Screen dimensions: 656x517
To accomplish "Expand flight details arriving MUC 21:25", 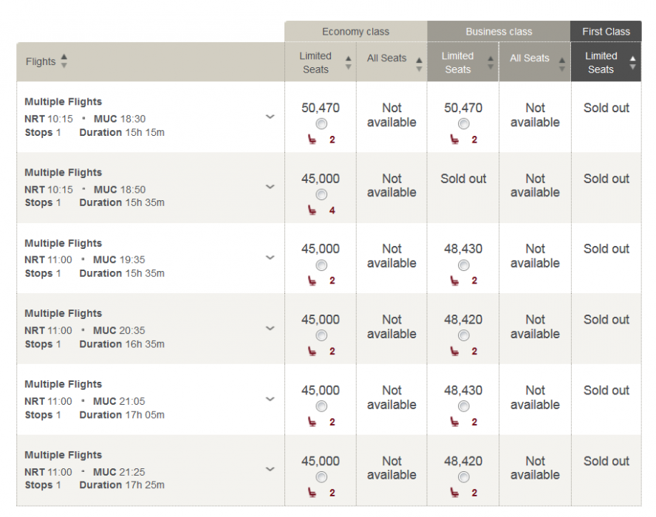I will point(270,469).
